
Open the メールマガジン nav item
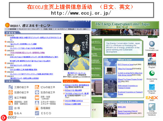point(60,29)
